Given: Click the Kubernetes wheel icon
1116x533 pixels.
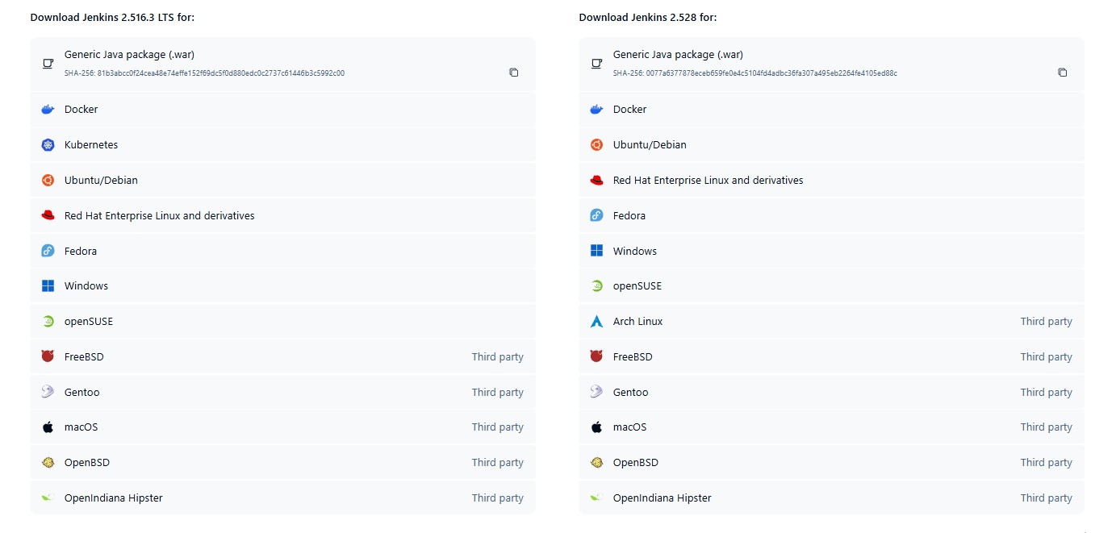Looking at the screenshot, I should point(48,145).
